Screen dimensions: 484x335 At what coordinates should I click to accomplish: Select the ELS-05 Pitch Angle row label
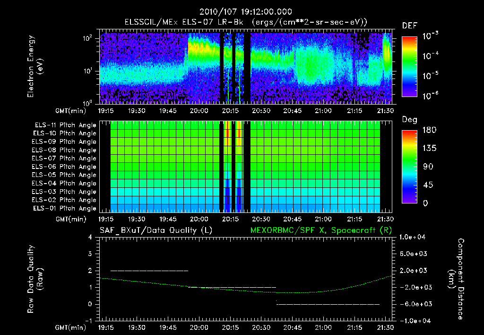click(x=64, y=175)
